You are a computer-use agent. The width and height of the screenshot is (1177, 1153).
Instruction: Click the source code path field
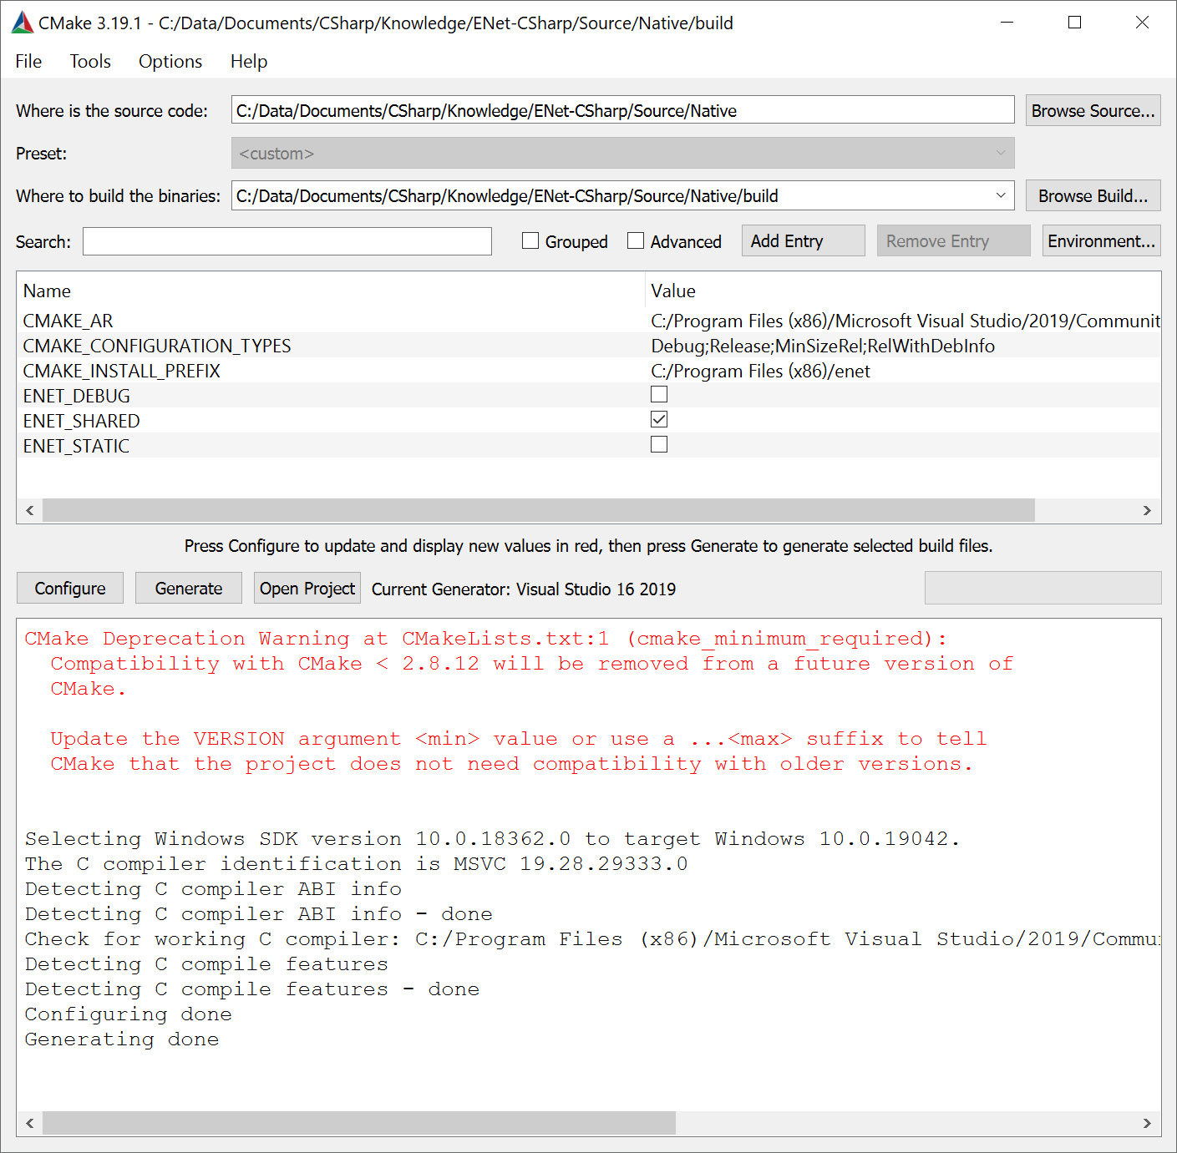point(622,110)
